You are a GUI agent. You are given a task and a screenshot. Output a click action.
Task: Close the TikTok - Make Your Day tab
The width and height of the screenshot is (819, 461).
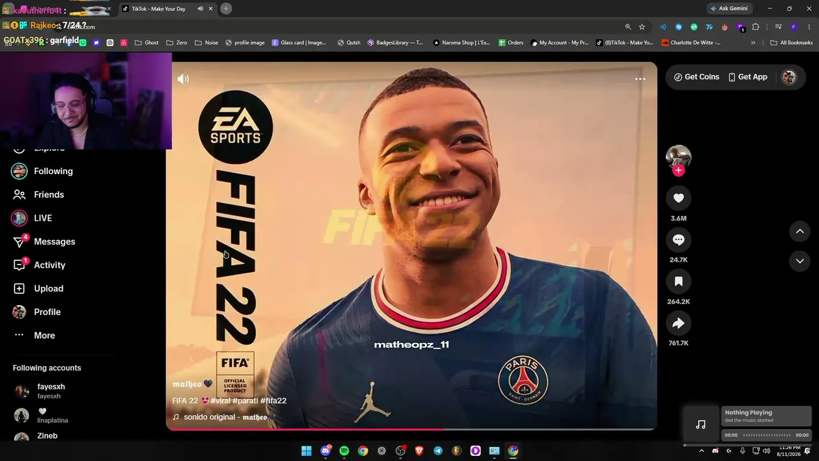(x=211, y=9)
